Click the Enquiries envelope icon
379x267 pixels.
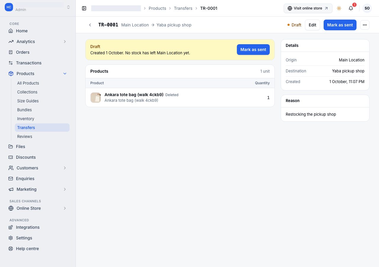click(11, 179)
